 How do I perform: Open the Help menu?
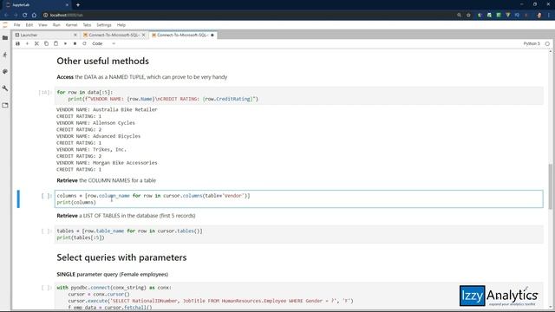[x=121, y=25]
